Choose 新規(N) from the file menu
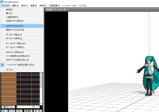159x112 pixels. [22, 10]
